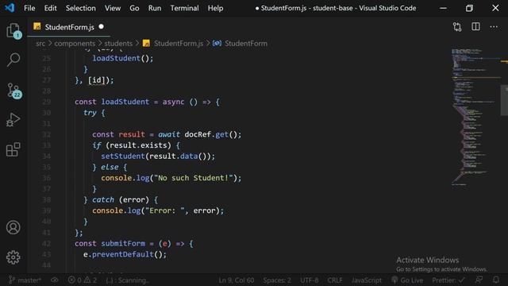Click the vertical editor scrollbar
Screen dimensions: 508x286
pyautogui.click(x=504, y=100)
